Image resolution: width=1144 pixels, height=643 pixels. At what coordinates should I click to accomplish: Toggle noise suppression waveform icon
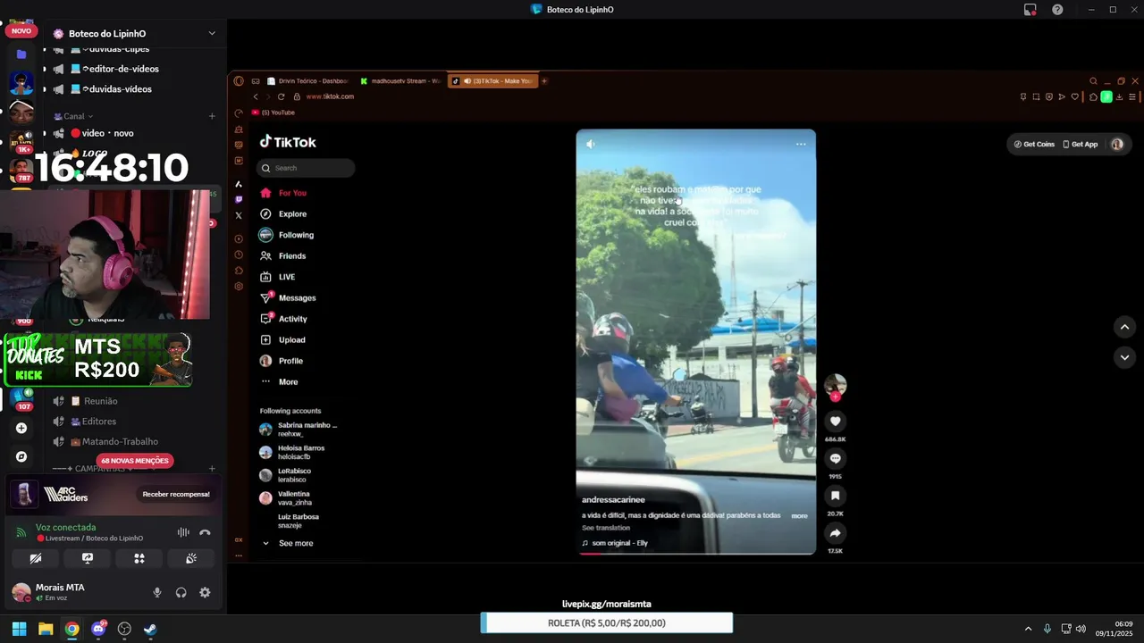tap(183, 532)
